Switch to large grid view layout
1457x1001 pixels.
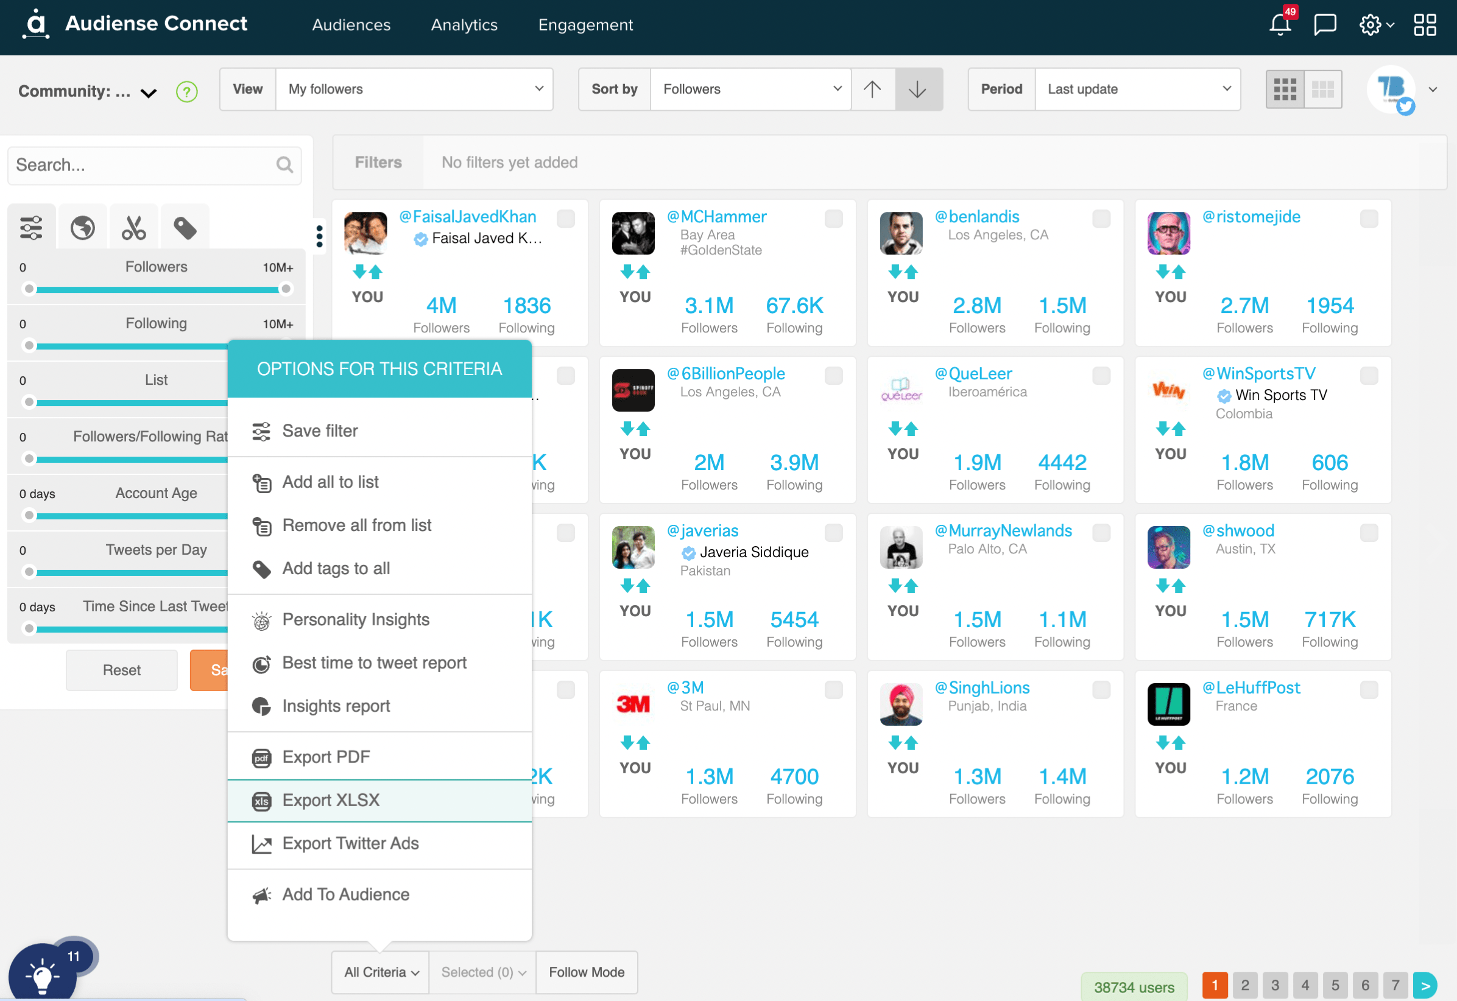tap(1323, 89)
